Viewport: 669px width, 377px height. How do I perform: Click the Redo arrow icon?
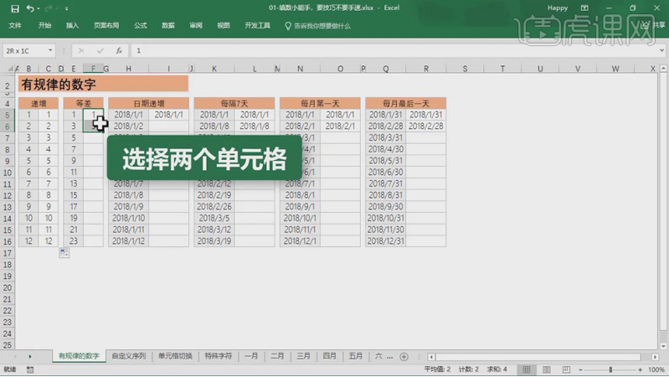pos(49,8)
